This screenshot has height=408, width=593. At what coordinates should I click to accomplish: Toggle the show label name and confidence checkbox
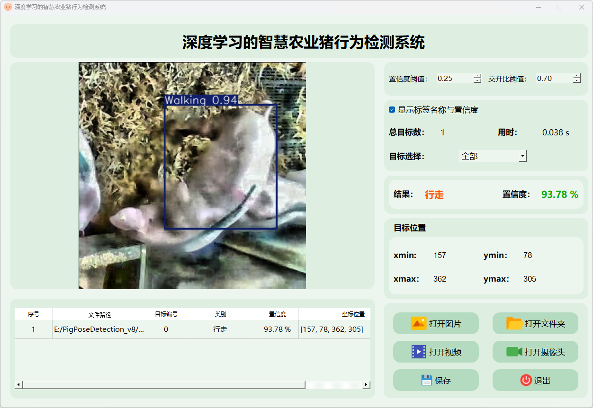[392, 110]
